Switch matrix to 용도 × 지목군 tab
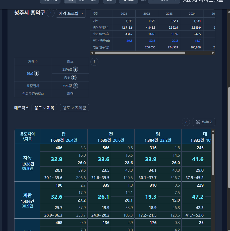 click(x=74, y=108)
